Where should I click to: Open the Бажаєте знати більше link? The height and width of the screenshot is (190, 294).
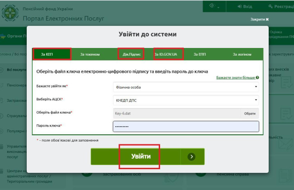(236, 77)
